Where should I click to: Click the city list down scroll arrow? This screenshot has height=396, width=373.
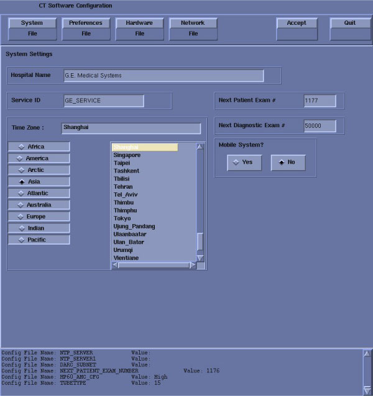(x=200, y=257)
